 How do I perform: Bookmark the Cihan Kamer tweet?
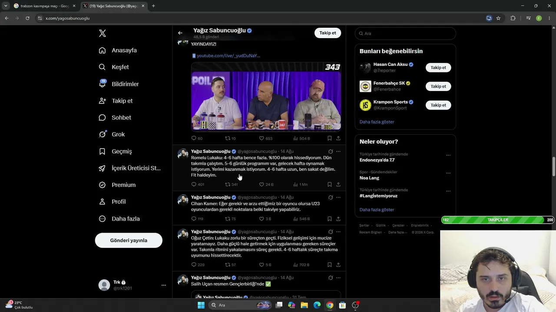tap(330, 219)
